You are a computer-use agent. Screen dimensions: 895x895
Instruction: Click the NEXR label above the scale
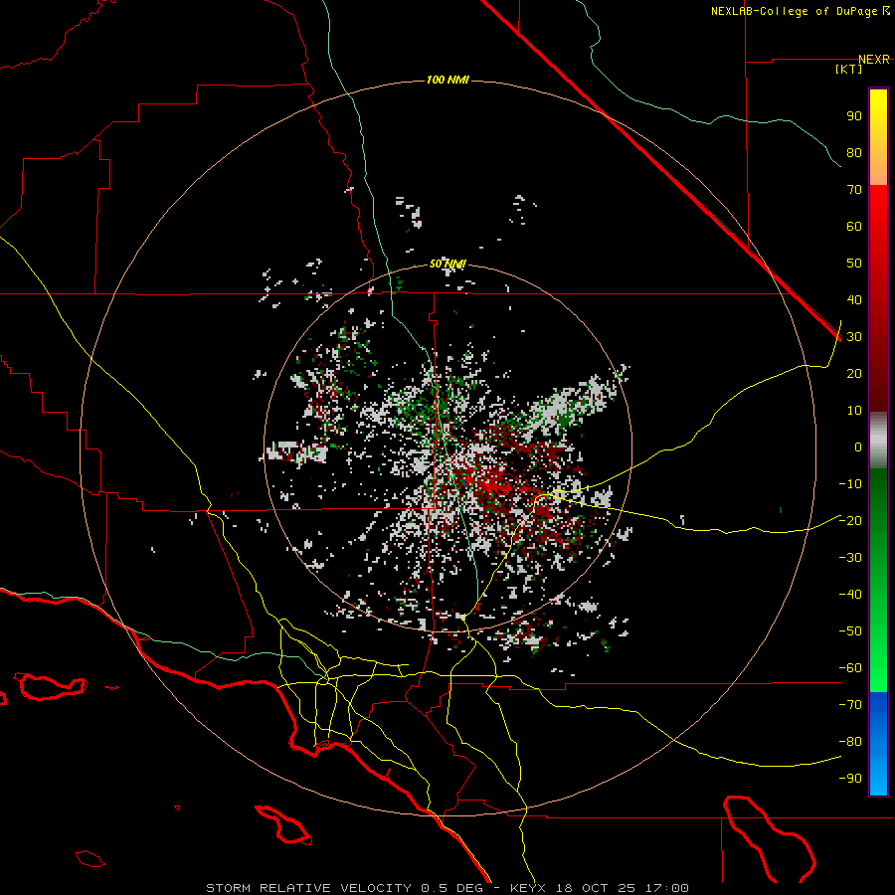click(x=874, y=60)
